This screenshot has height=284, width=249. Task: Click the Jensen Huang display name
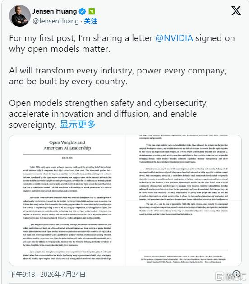(55, 11)
